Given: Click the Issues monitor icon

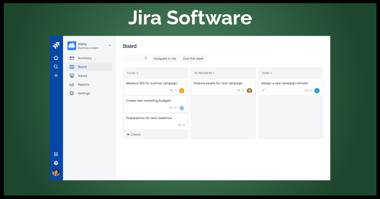Looking at the screenshot, I should [72, 76].
